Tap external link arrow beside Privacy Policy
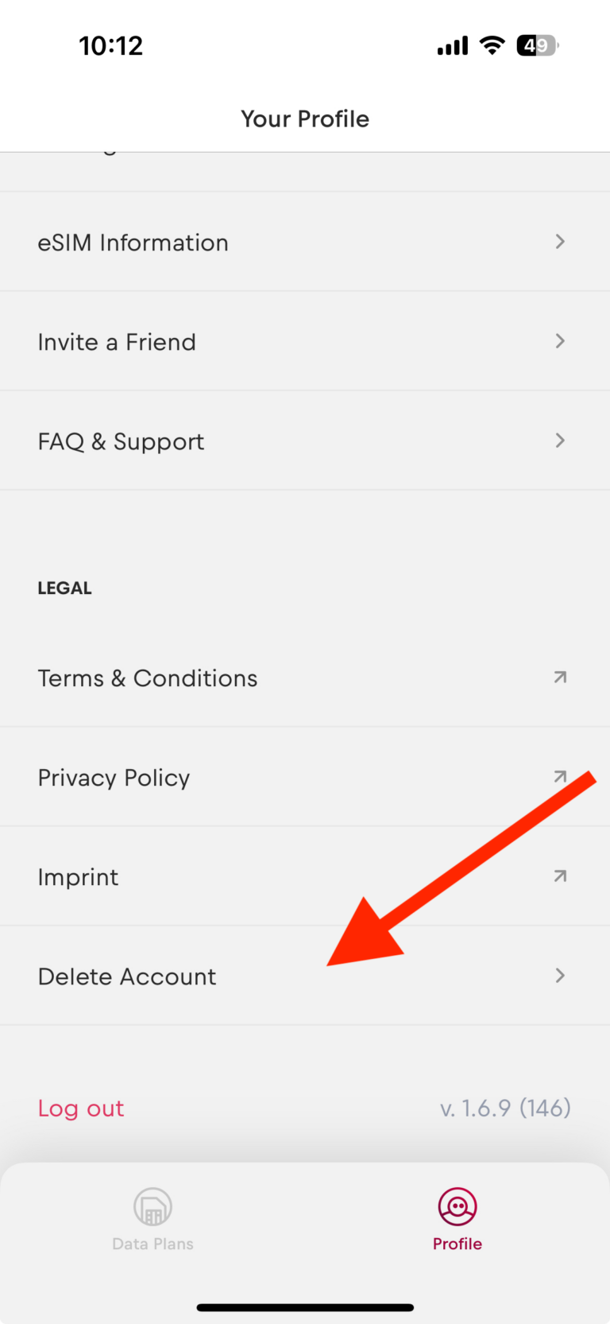This screenshot has width=610, height=1324. pyautogui.click(x=560, y=777)
